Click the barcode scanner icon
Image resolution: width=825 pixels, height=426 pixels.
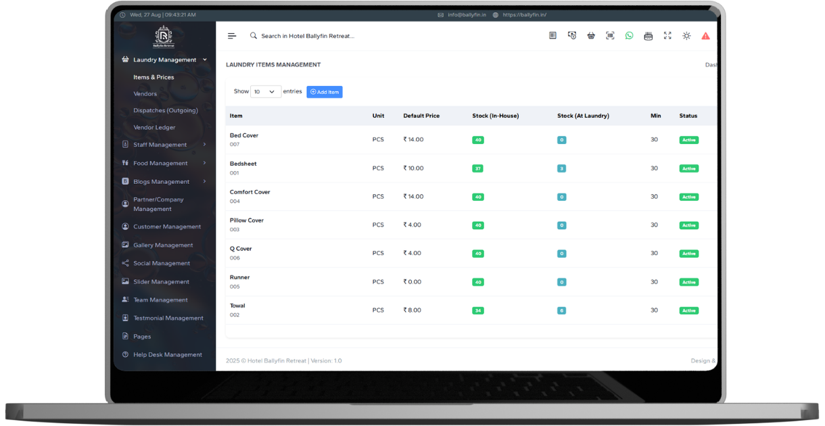pyautogui.click(x=610, y=36)
